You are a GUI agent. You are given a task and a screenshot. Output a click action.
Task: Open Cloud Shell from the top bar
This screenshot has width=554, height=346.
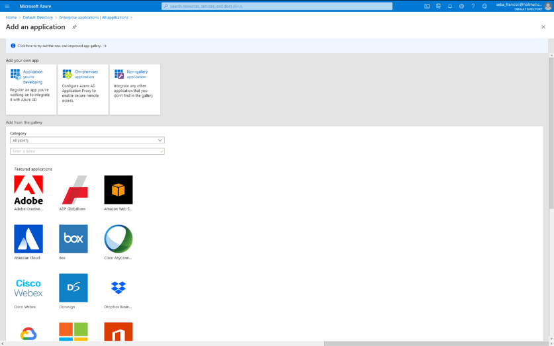pyautogui.click(x=427, y=7)
